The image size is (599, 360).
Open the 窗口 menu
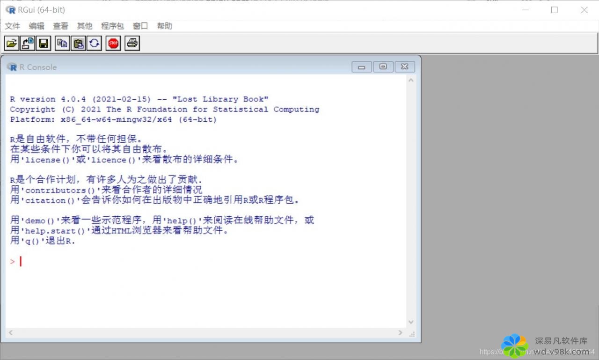(x=140, y=26)
